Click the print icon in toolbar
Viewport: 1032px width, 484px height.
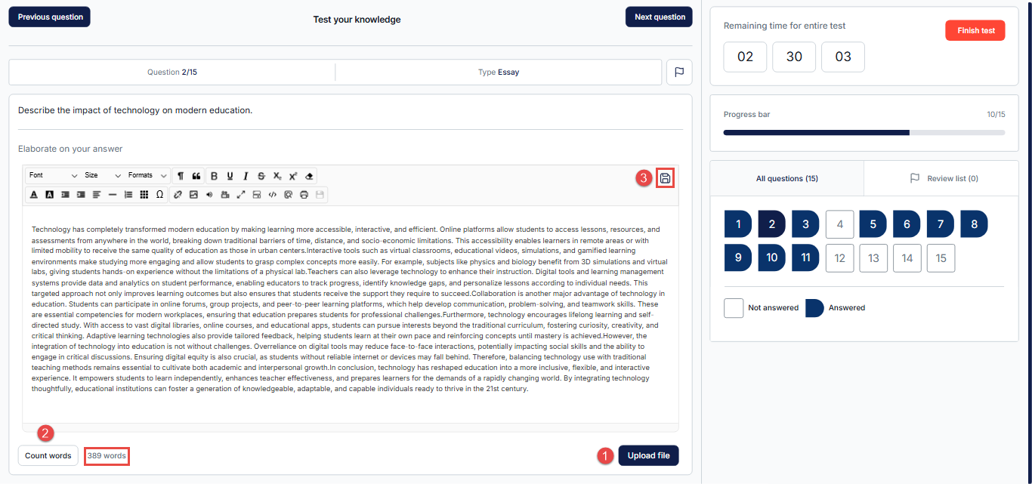304,194
